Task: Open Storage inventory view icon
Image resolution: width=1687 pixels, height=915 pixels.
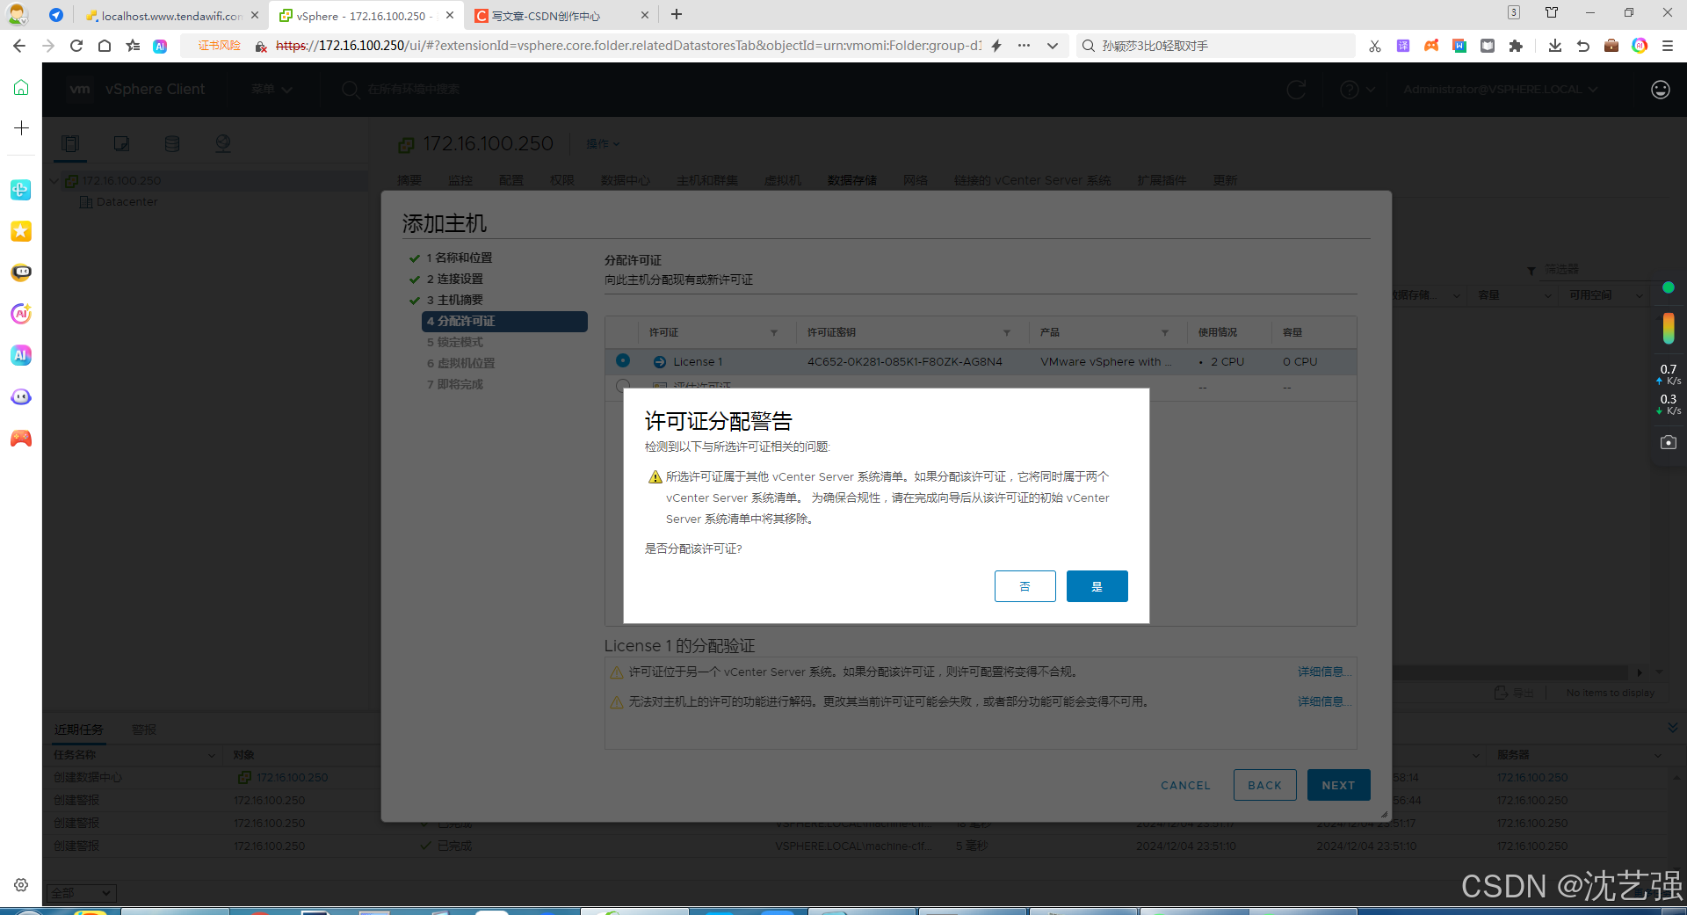Action: (x=172, y=143)
